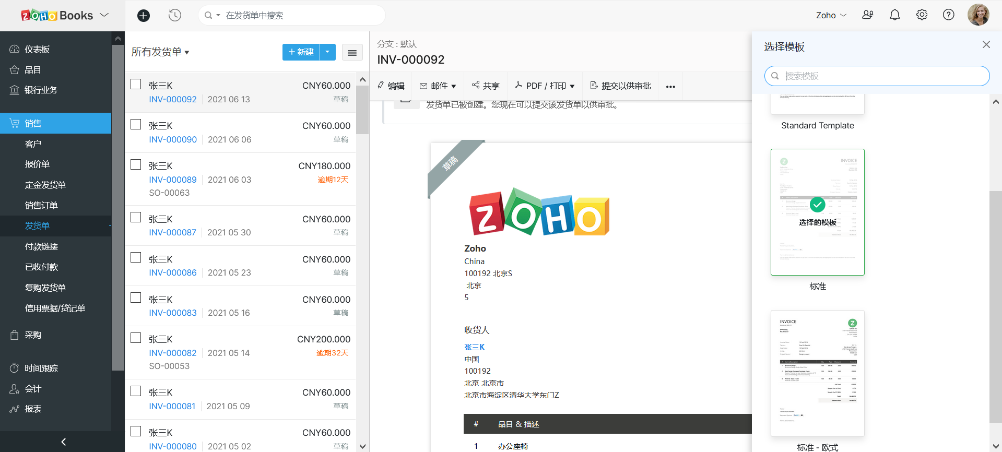Expand the PDF / 打印 dropdown
Image resolution: width=1002 pixels, height=452 pixels.
pos(545,86)
